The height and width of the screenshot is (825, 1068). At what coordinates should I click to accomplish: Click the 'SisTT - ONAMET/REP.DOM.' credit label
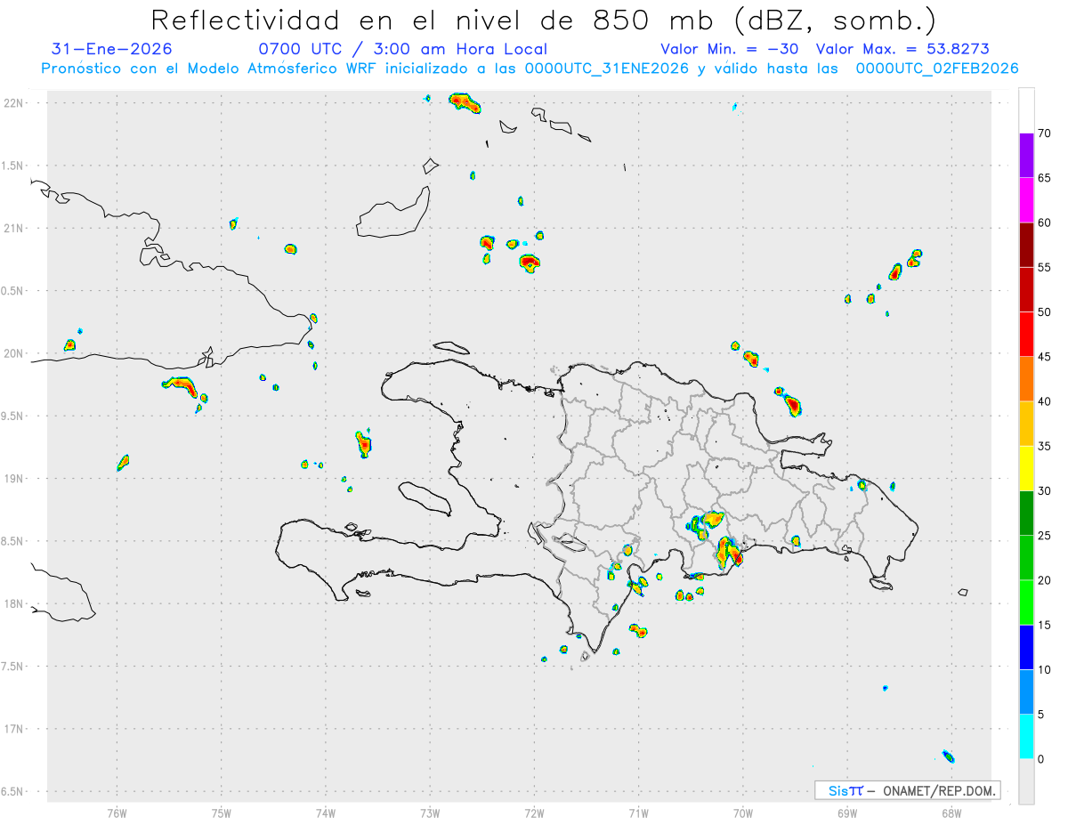907,790
